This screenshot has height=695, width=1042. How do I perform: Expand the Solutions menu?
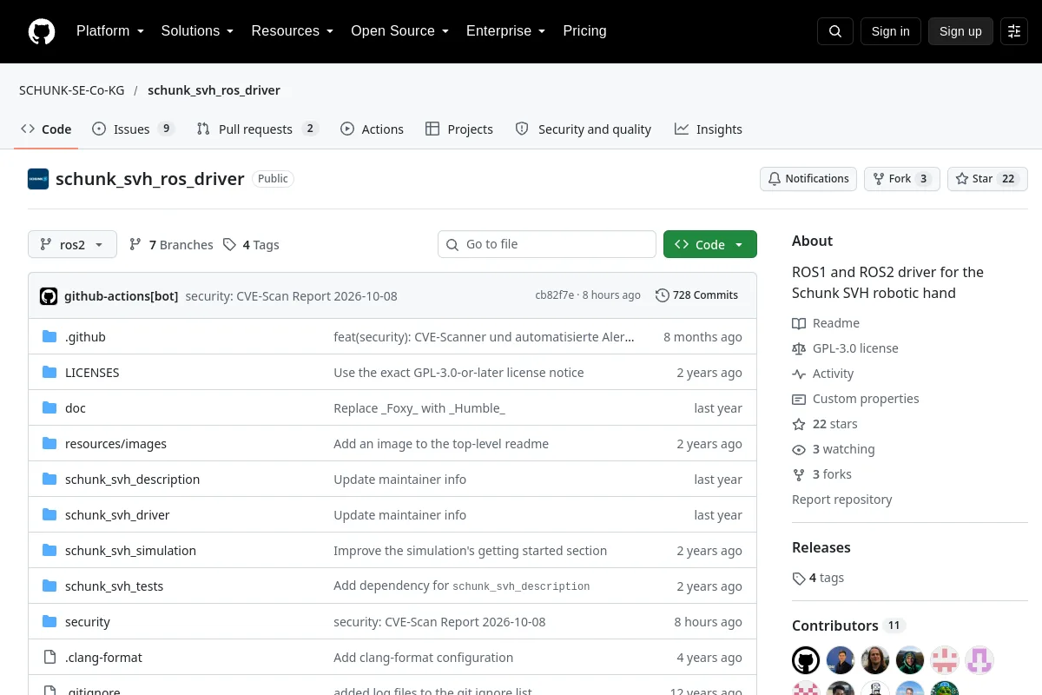tap(197, 31)
